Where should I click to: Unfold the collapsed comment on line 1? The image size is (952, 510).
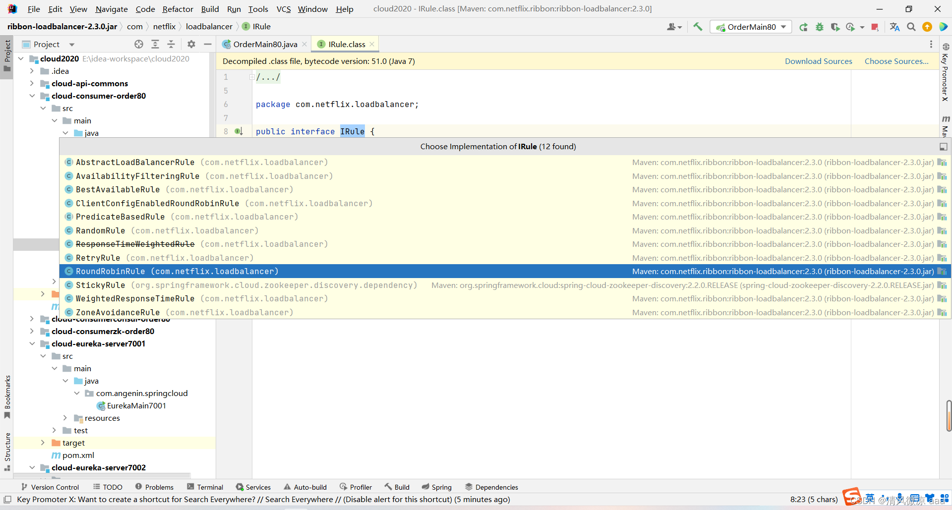(252, 77)
